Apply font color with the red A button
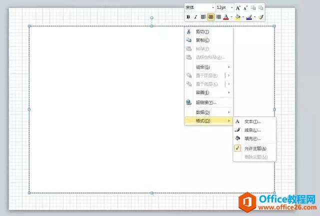Image resolution: width=320 pixels, height=216 pixels. (x=226, y=17)
